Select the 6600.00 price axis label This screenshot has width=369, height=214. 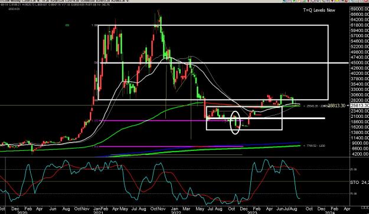coord(361,149)
